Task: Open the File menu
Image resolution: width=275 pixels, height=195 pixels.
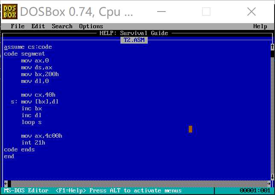Action: pos(18,27)
